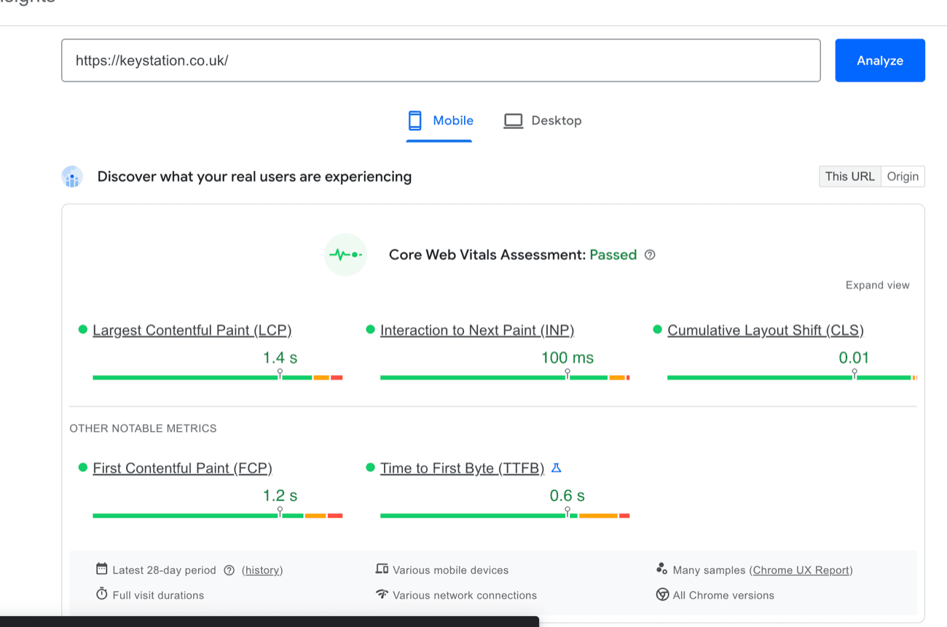
Task: Click the green status dot beside INP
Action: (x=370, y=330)
